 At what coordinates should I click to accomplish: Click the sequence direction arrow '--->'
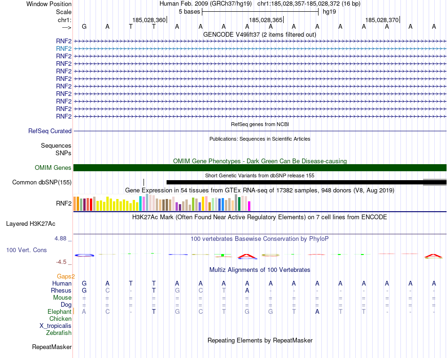67,27
